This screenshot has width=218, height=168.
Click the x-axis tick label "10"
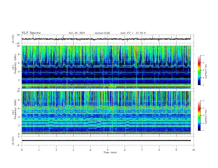[194, 150]
